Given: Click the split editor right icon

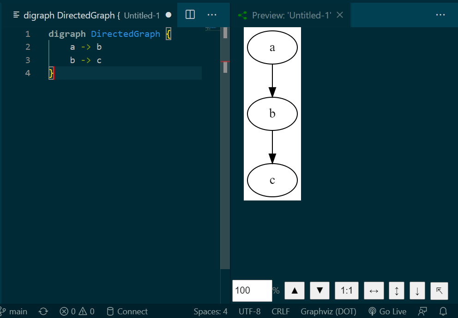Looking at the screenshot, I should [190, 15].
